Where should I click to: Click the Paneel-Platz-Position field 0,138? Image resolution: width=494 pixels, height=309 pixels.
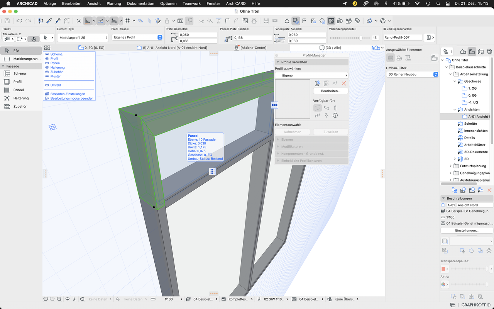tap(252, 38)
